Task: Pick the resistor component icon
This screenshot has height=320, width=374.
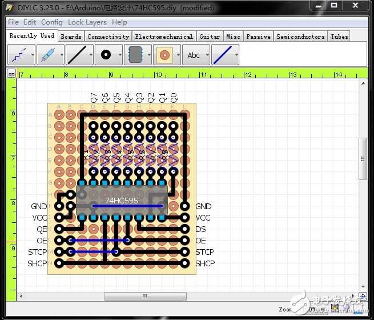Action: click(48, 55)
